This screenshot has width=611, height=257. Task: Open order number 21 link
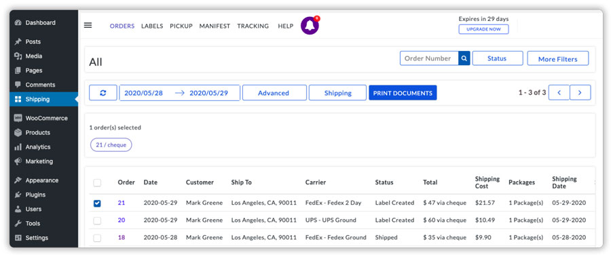coord(122,203)
